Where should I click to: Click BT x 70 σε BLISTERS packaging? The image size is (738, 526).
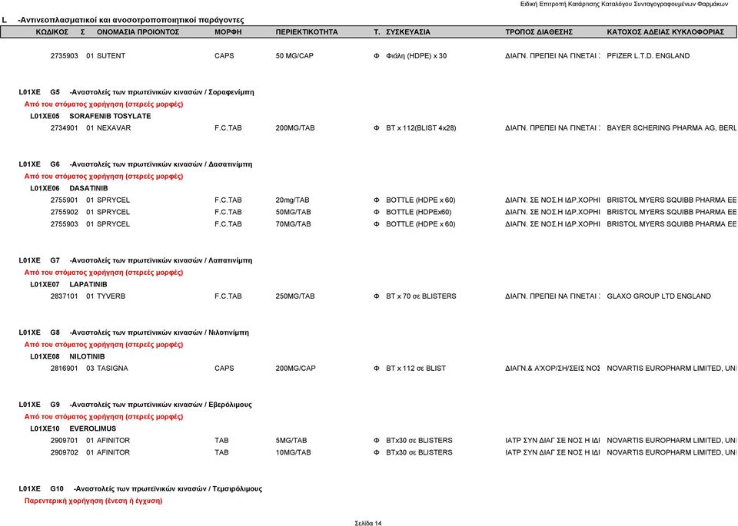click(421, 296)
